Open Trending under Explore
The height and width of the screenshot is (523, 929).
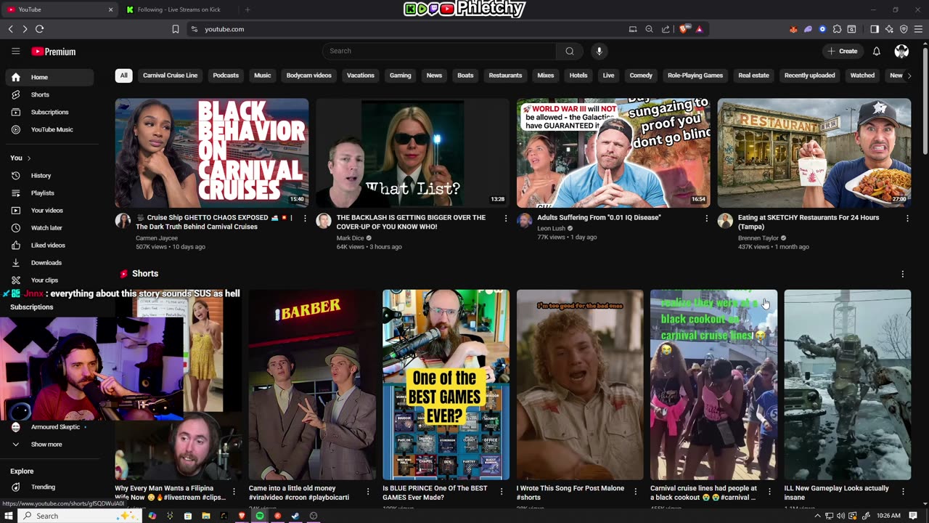point(49,487)
